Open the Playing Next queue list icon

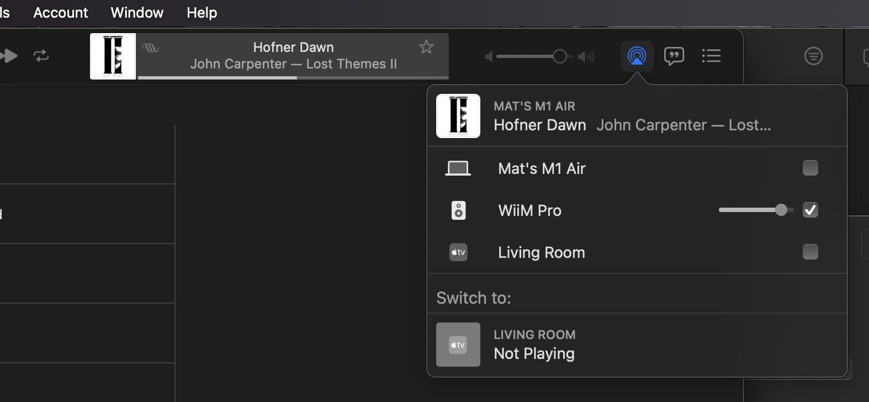711,56
